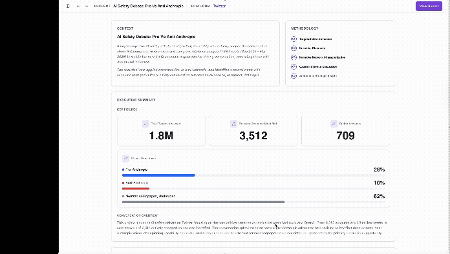Click the Accounts Identified card icon

(x=233, y=124)
